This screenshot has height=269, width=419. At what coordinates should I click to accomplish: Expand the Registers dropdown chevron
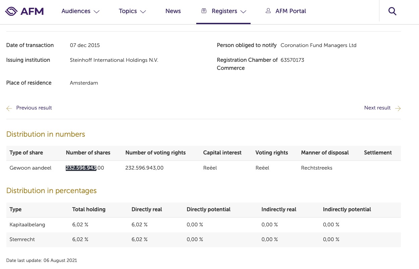(243, 12)
